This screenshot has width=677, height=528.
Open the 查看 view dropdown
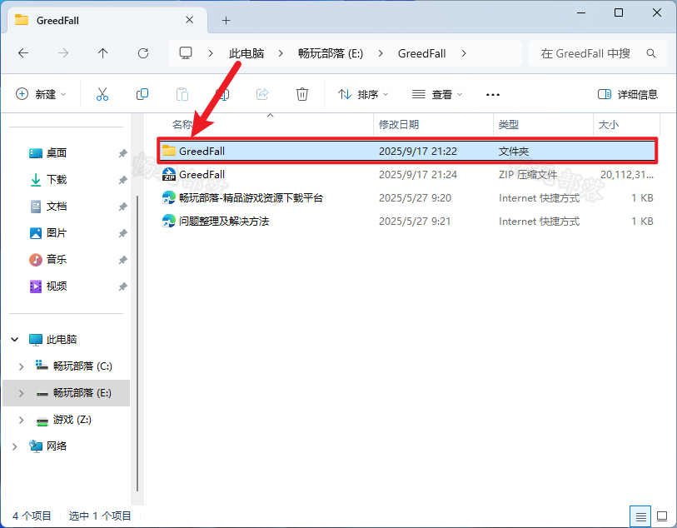coord(437,94)
